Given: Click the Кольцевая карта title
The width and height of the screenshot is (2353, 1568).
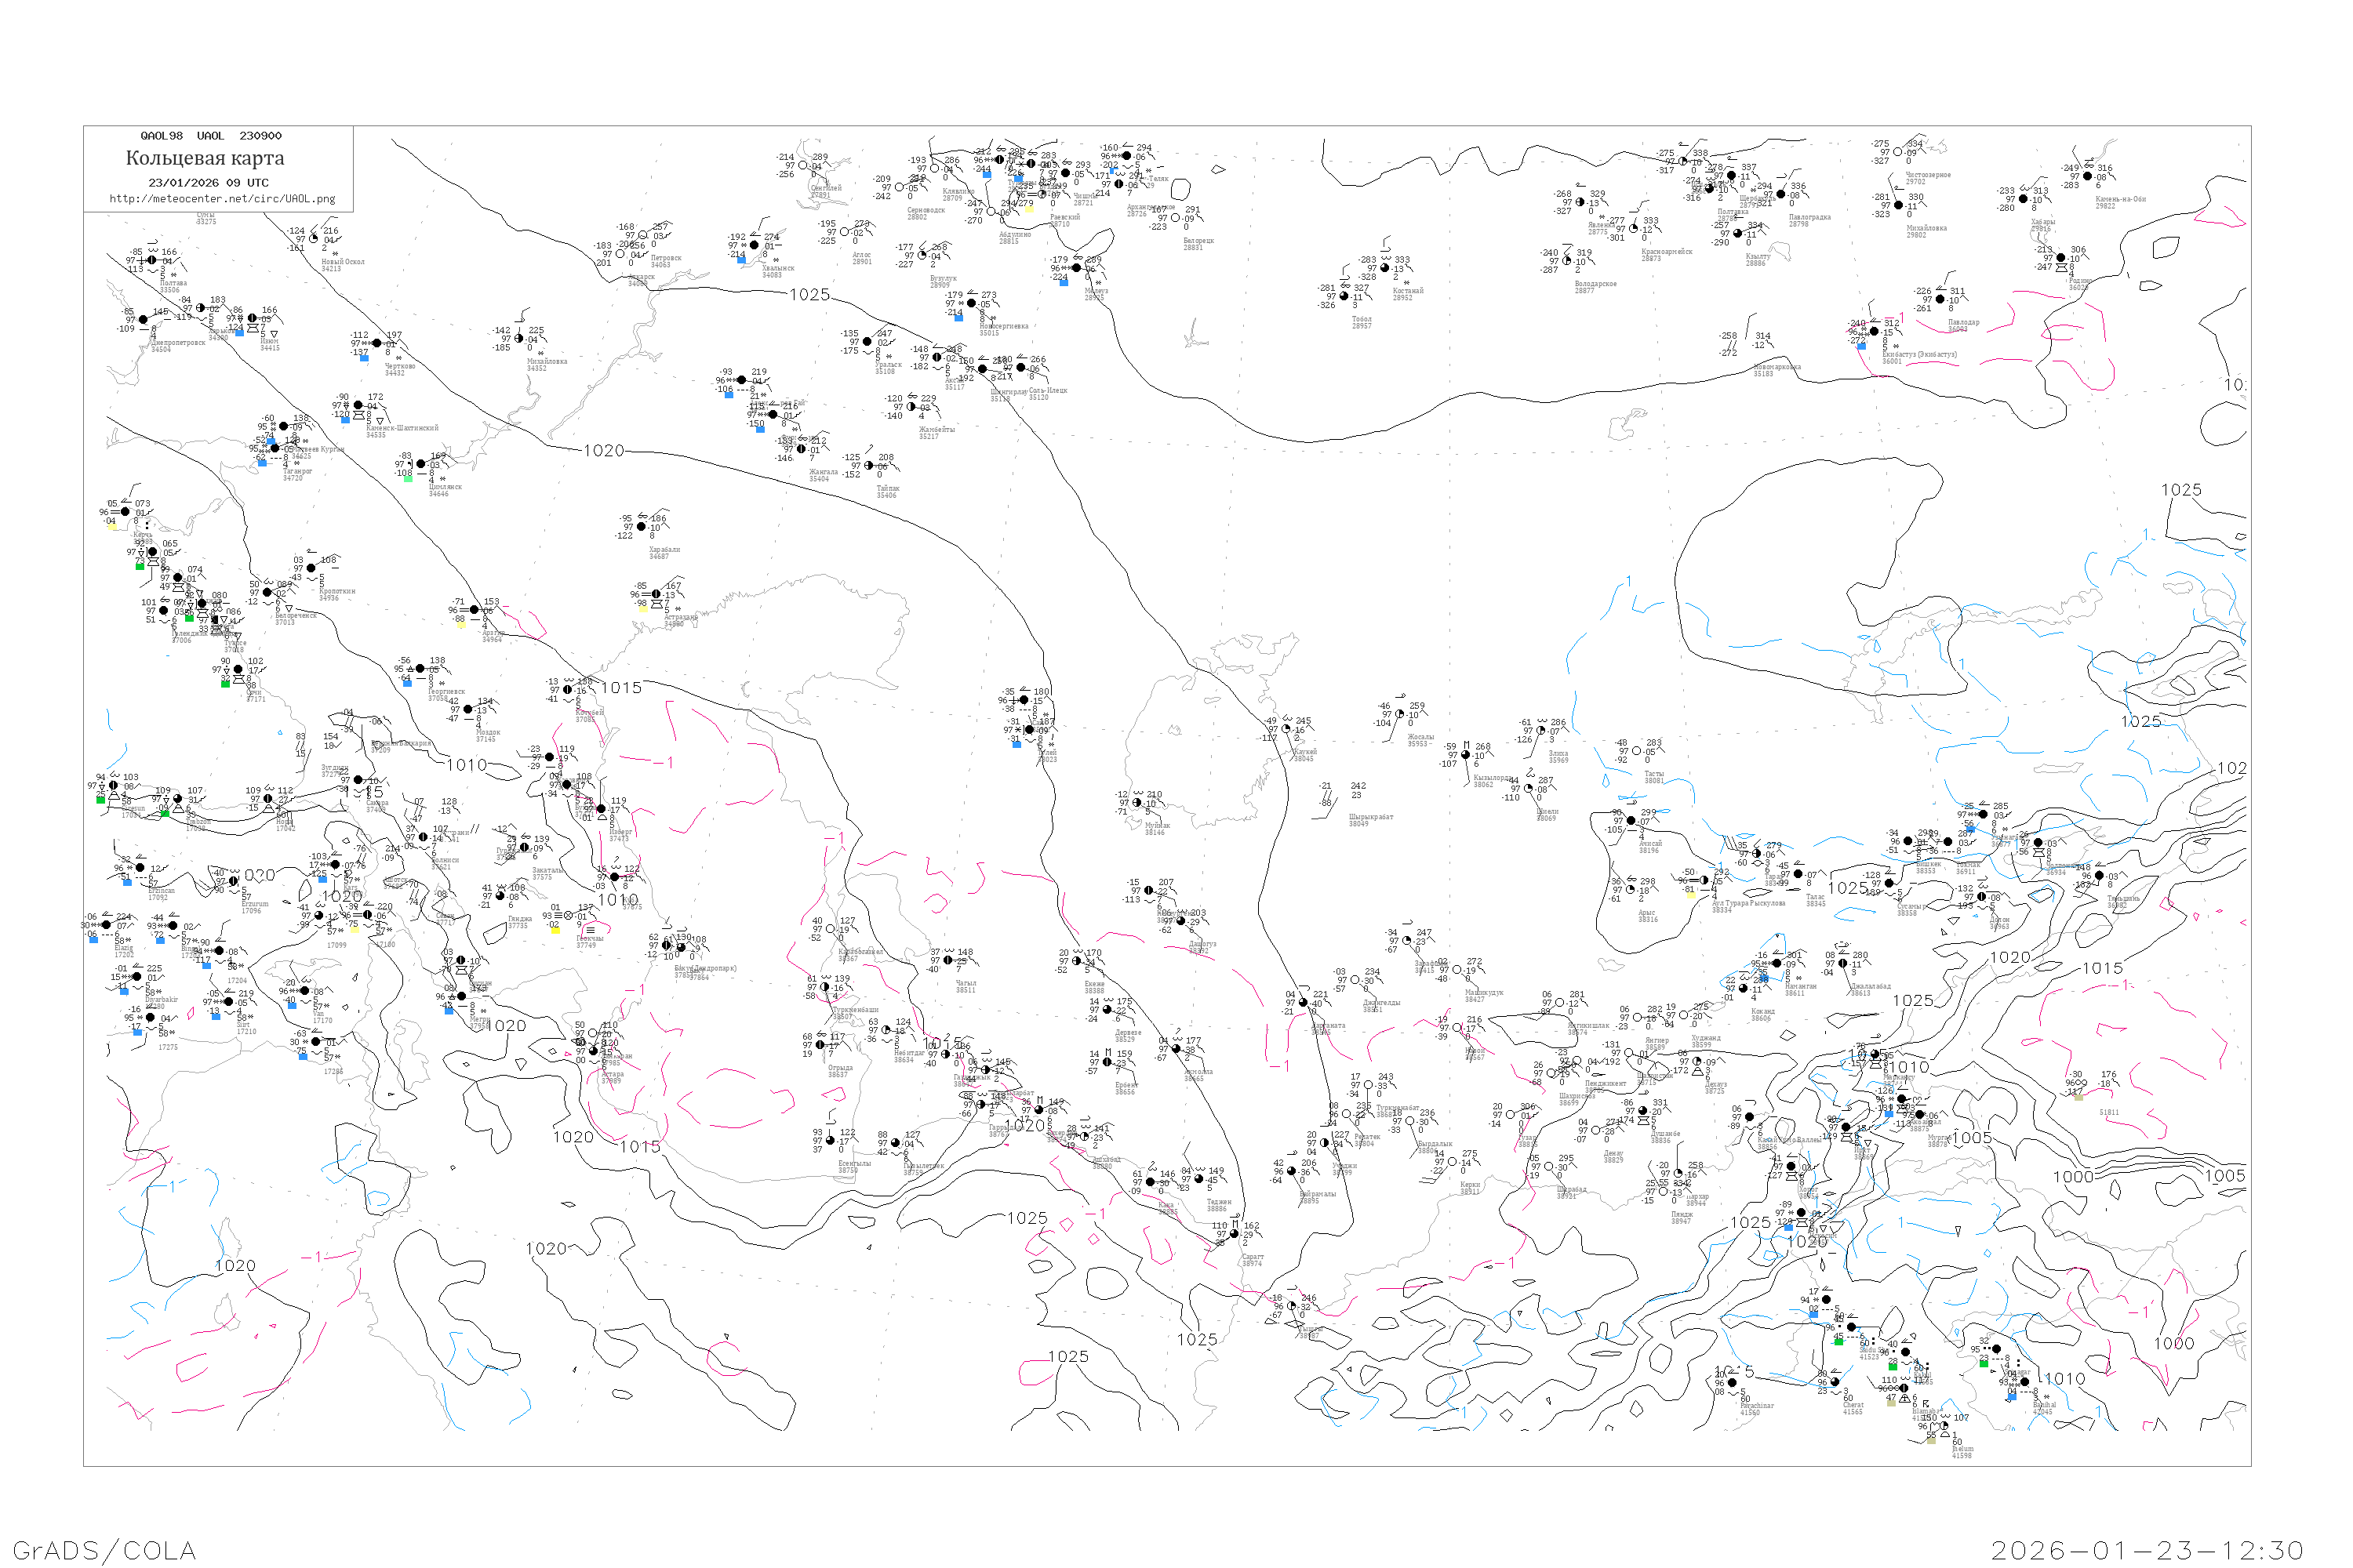Looking at the screenshot, I should click(205, 158).
